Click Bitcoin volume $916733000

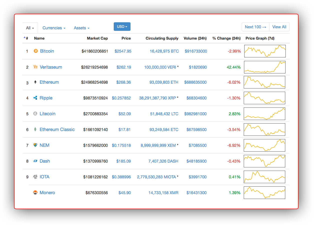point(196,51)
